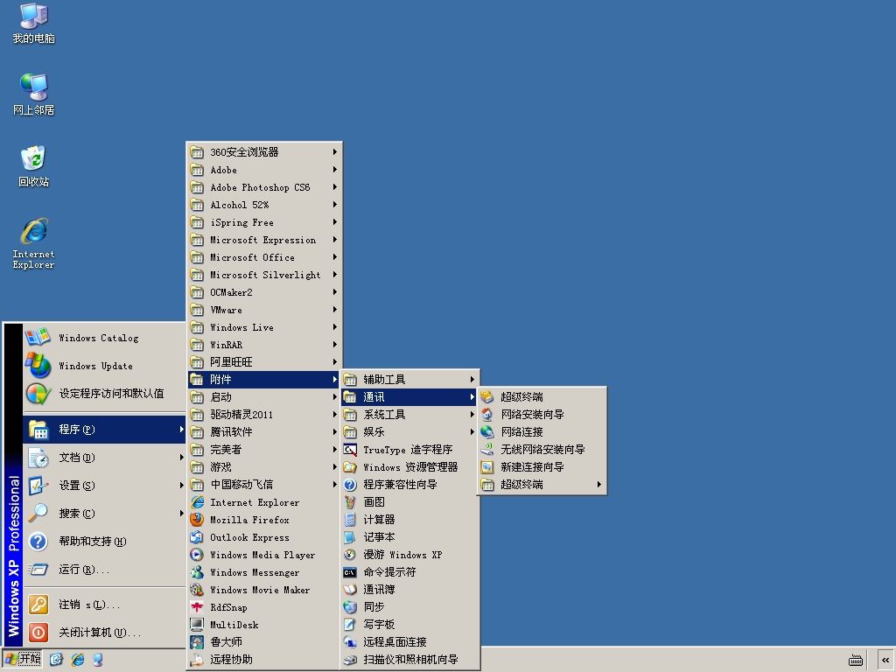Open 程序兼容性向导

409,485
